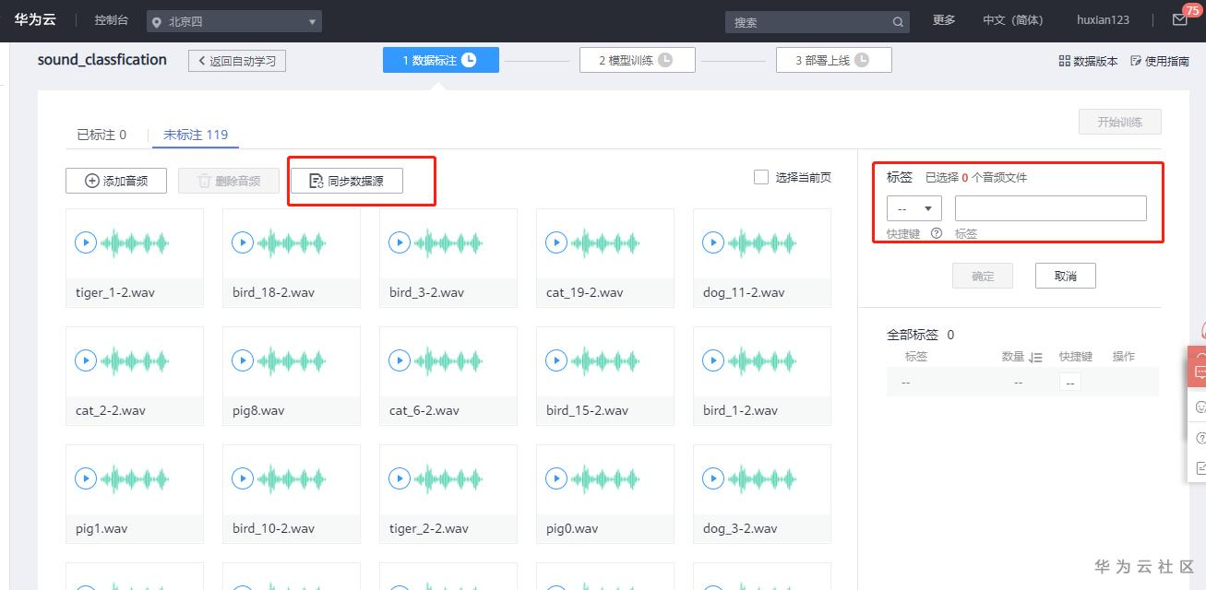Click the 添加音频 button
The height and width of the screenshot is (590, 1206).
click(116, 181)
